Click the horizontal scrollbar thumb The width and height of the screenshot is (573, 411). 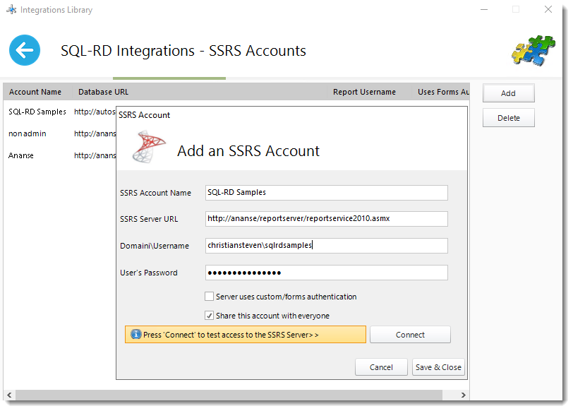(229, 395)
